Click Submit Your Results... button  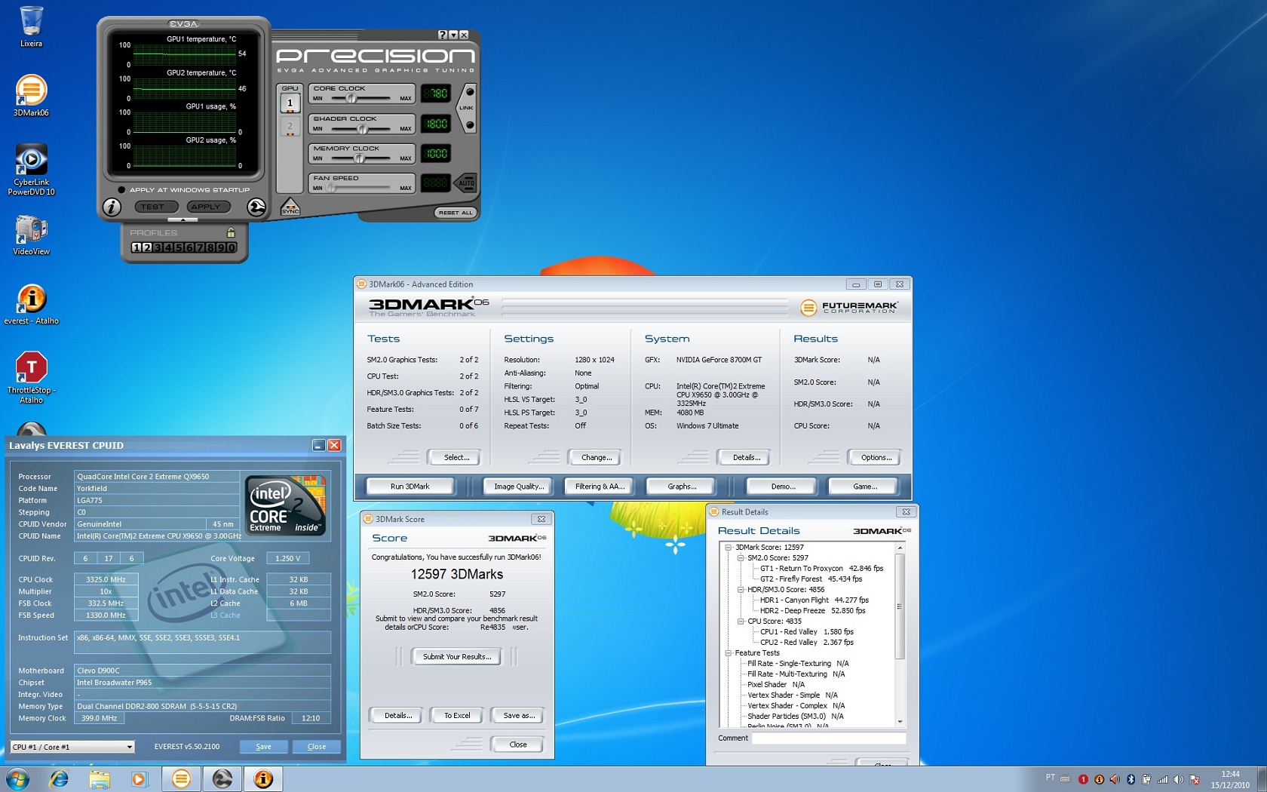(457, 657)
